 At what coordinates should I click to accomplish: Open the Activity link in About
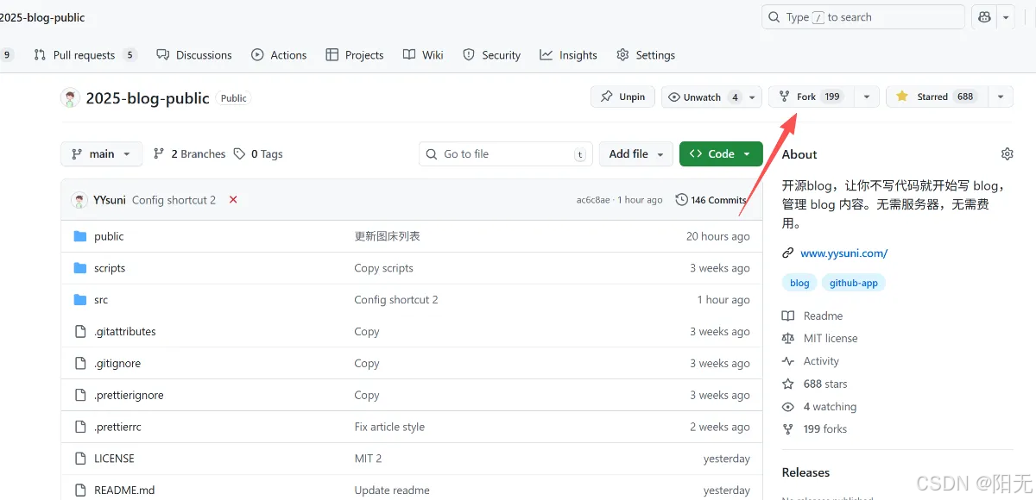(811, 361)
